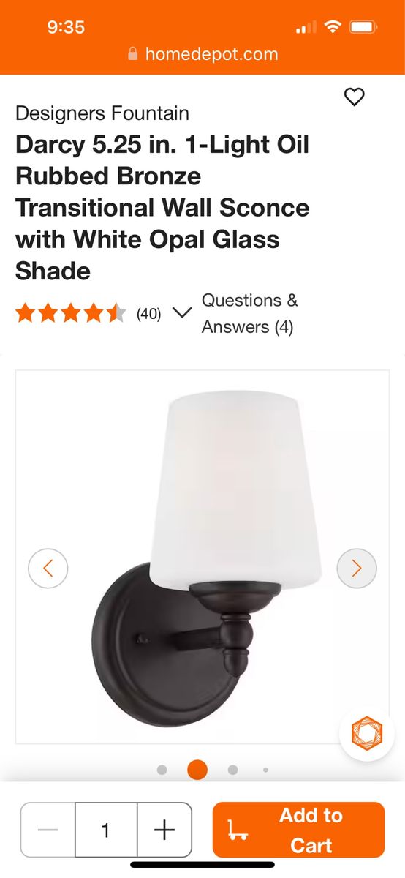Expand the ratings chevron next to (40)
This screenshot has width=405, height=878.
click(x=182, y=313)
